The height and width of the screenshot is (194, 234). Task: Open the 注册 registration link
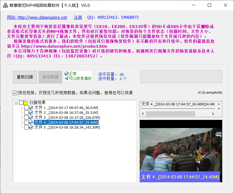[x=78, y=17]
